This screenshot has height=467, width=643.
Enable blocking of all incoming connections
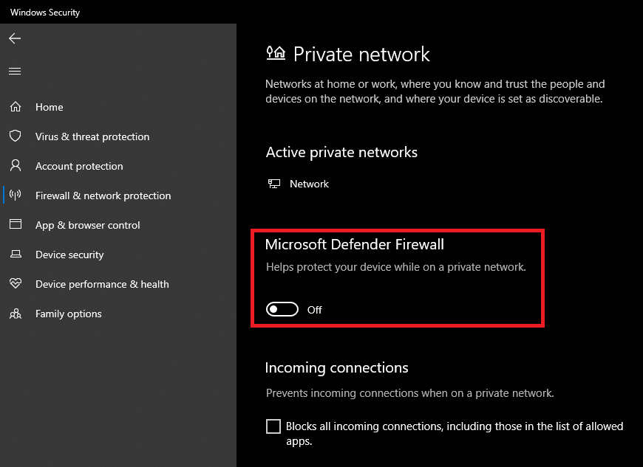coord(273,426)
